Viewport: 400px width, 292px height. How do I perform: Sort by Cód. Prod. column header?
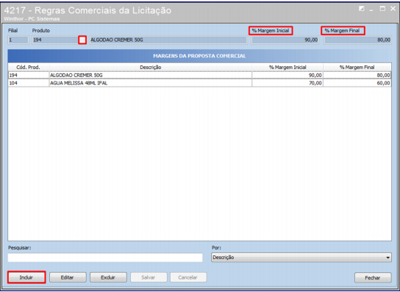pyautogui.click(x=29, y=67)
